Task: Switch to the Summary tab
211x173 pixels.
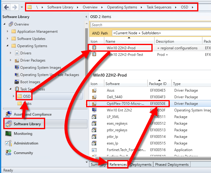Action: (x=98, y=164)
